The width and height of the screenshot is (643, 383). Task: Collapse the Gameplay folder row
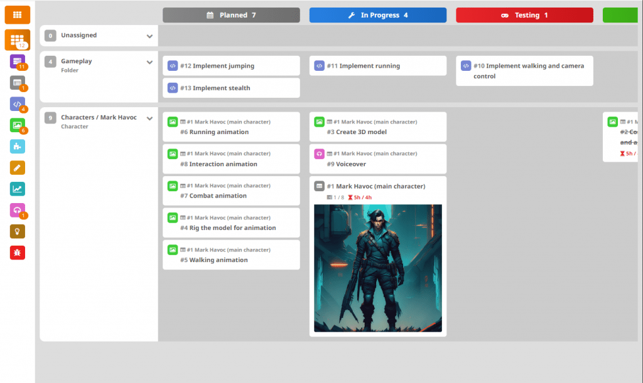[x=149, y=62]
